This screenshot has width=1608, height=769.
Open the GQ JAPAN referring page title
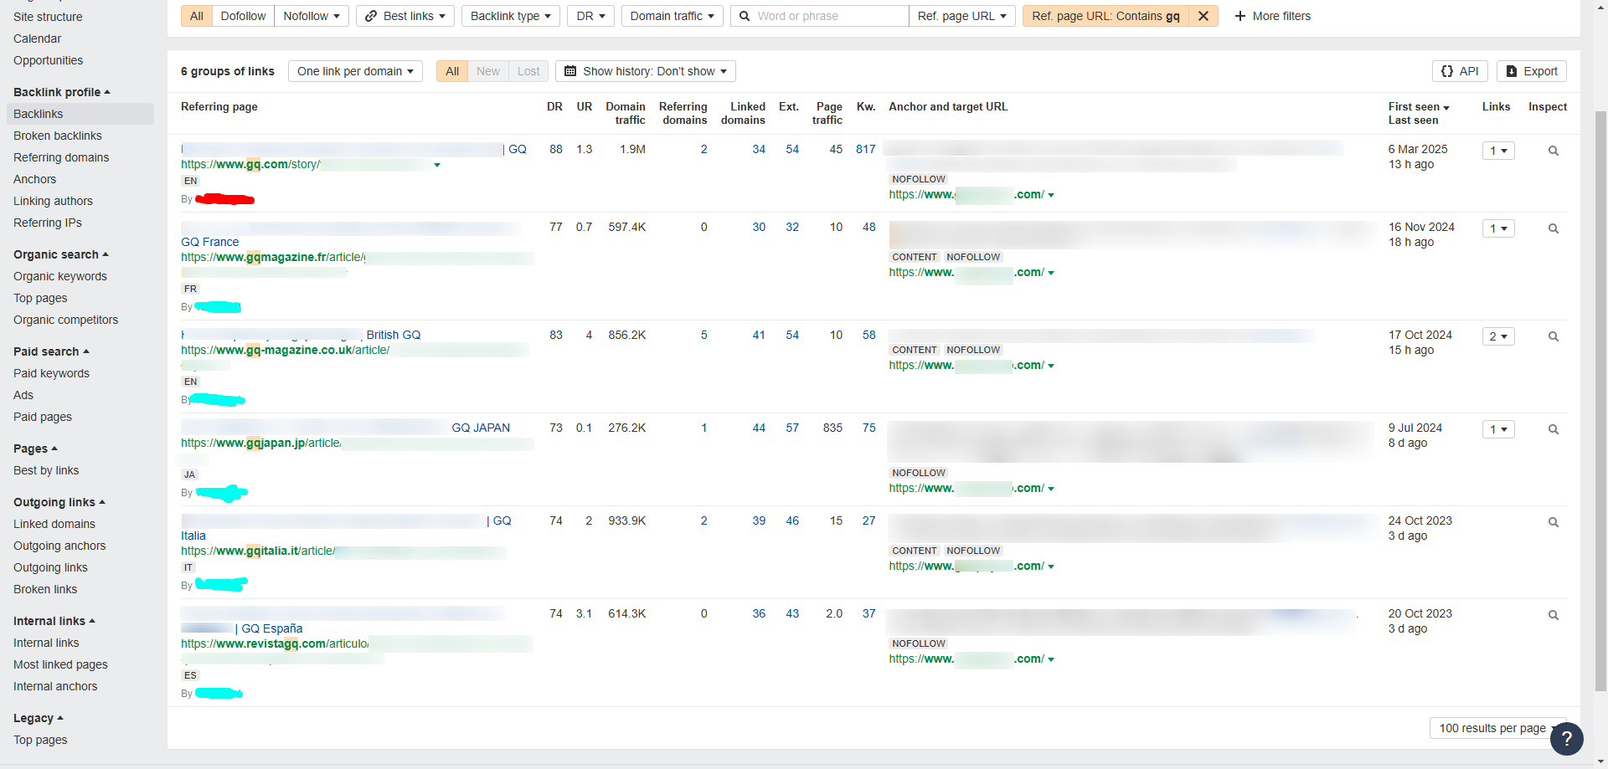pos(481,428)
